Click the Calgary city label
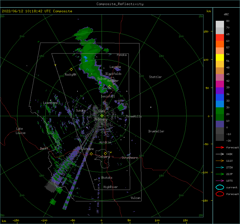This screenshot has width=240, height=224. coord(104,157)
